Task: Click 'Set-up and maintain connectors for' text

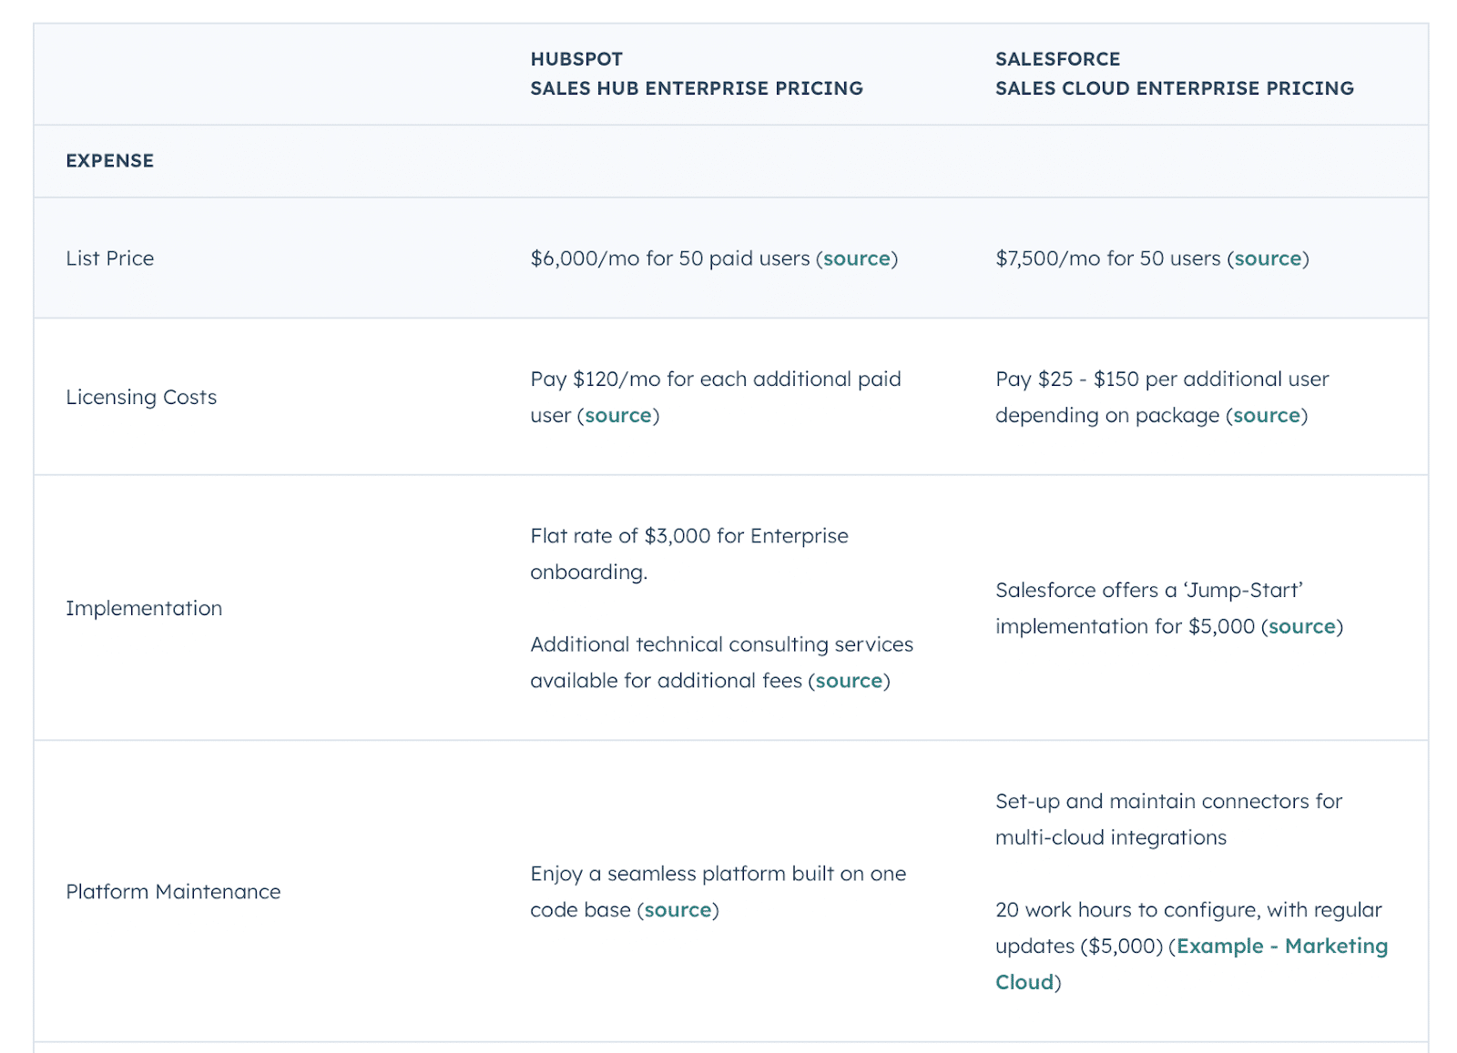Action: (x=1169, y=801)
